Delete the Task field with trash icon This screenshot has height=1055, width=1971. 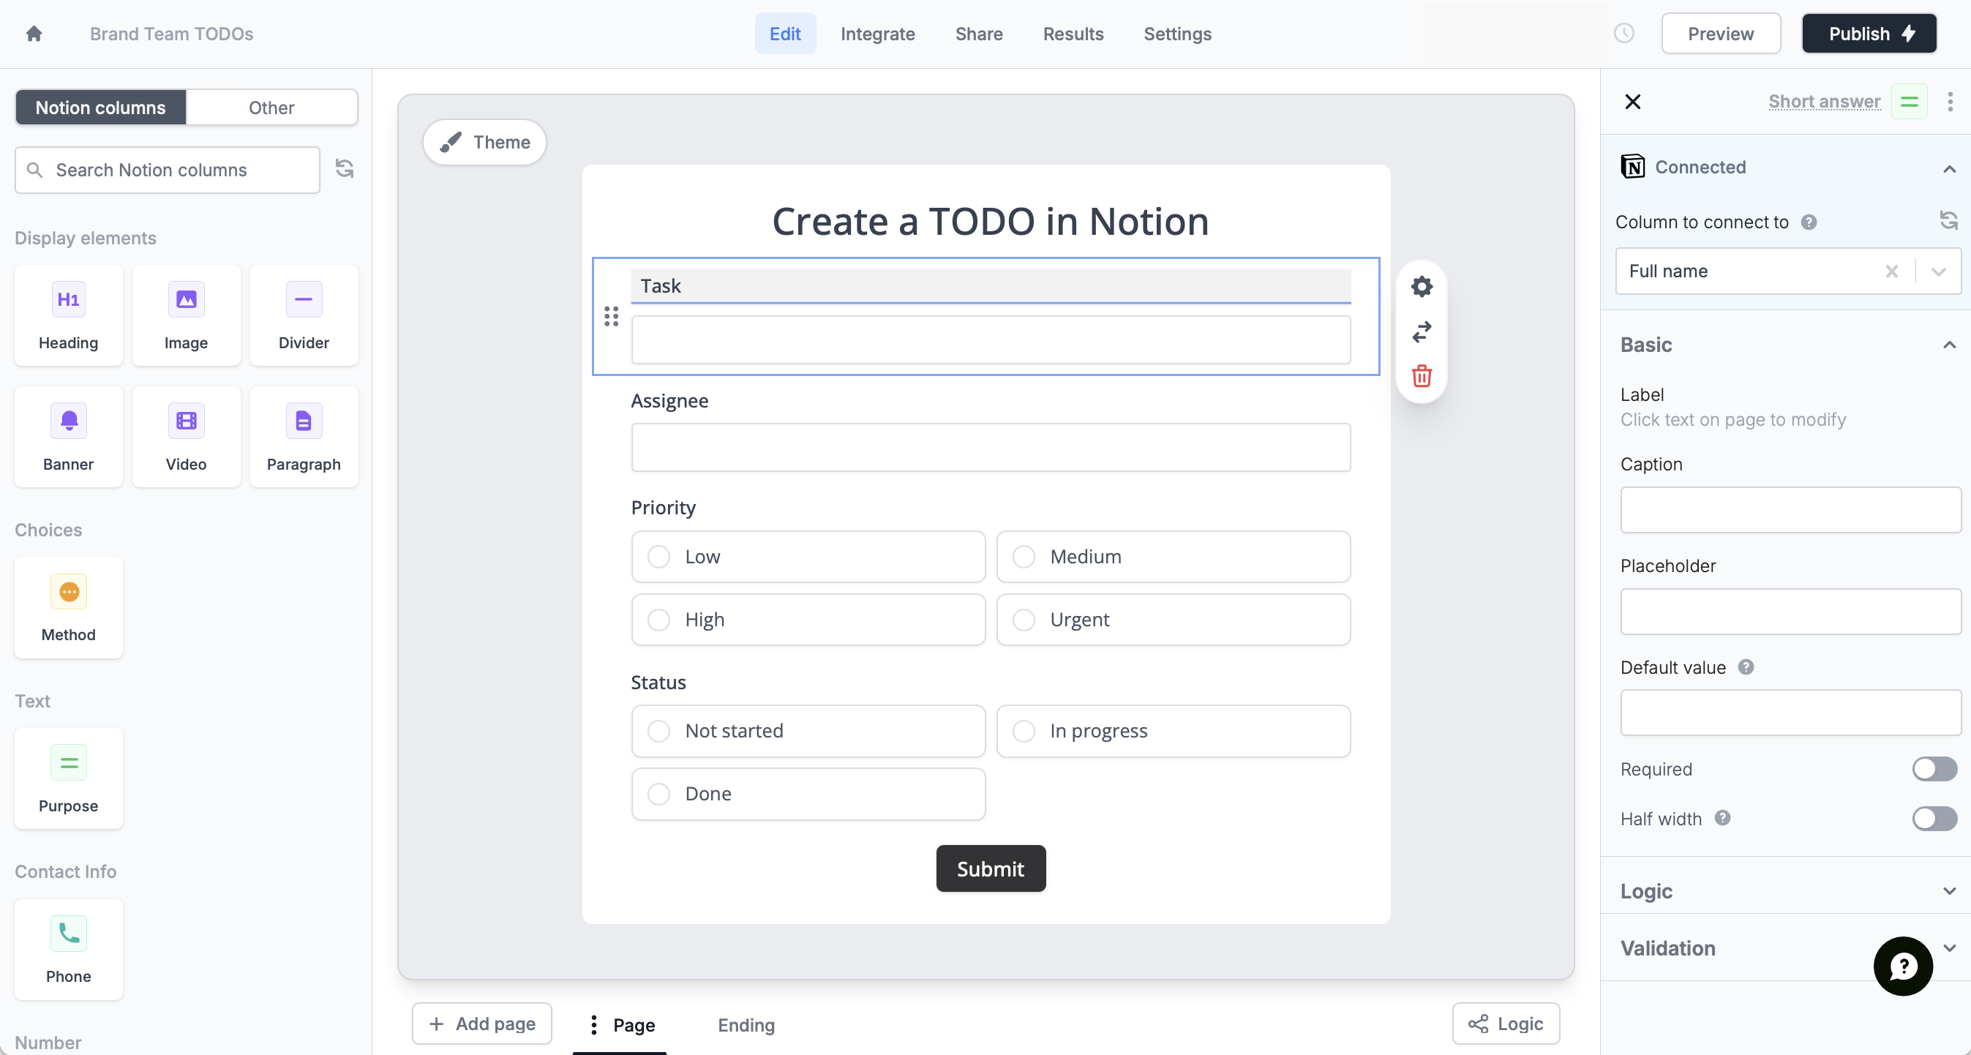1421,375
